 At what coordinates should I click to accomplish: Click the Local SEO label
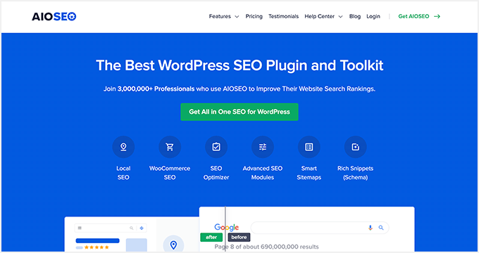coord(123,173)
